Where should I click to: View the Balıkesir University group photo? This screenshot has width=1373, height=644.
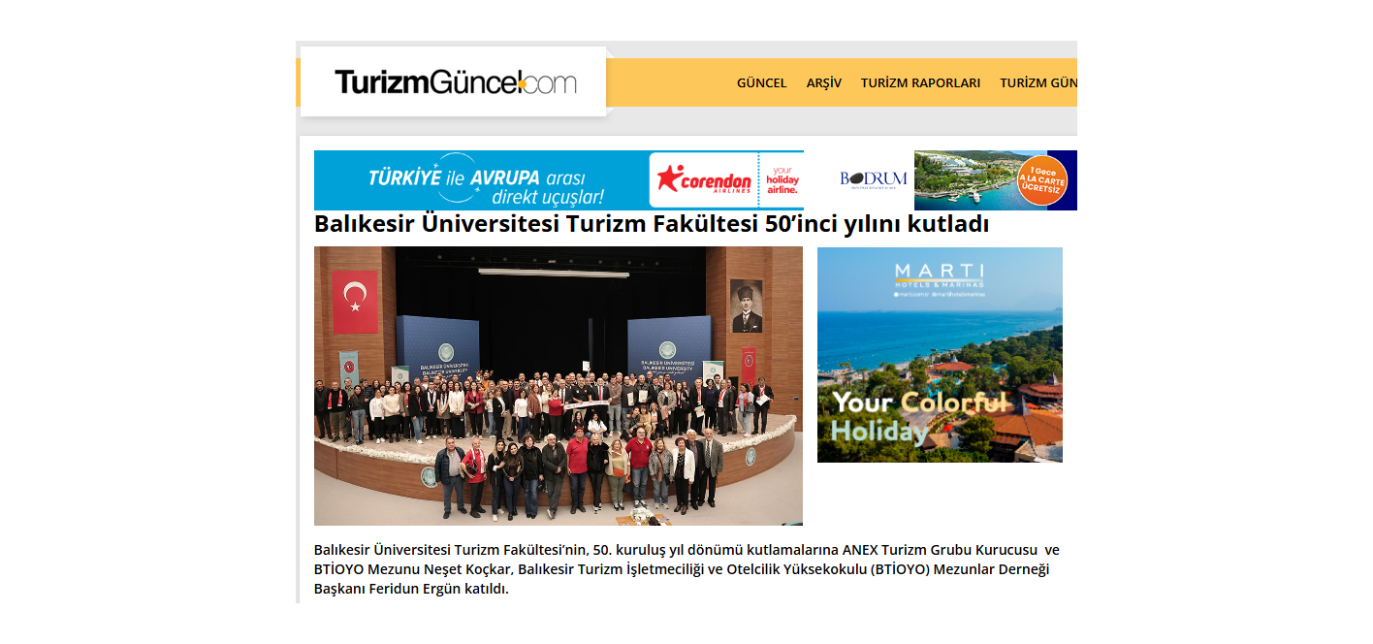click(x=559, y=386)
